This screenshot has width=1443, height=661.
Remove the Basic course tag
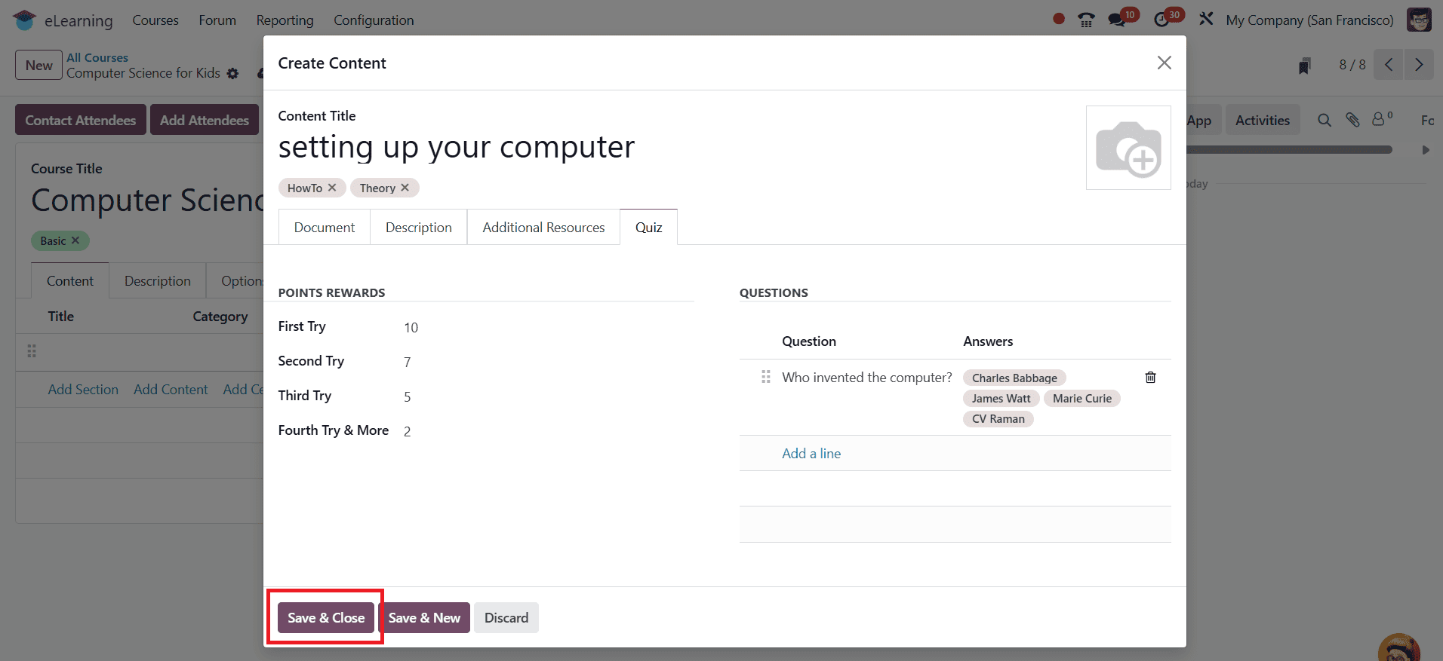pyautogui.click(x=75, y=240)
